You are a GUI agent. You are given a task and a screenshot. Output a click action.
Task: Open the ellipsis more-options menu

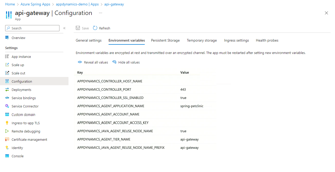coord(101,13)
